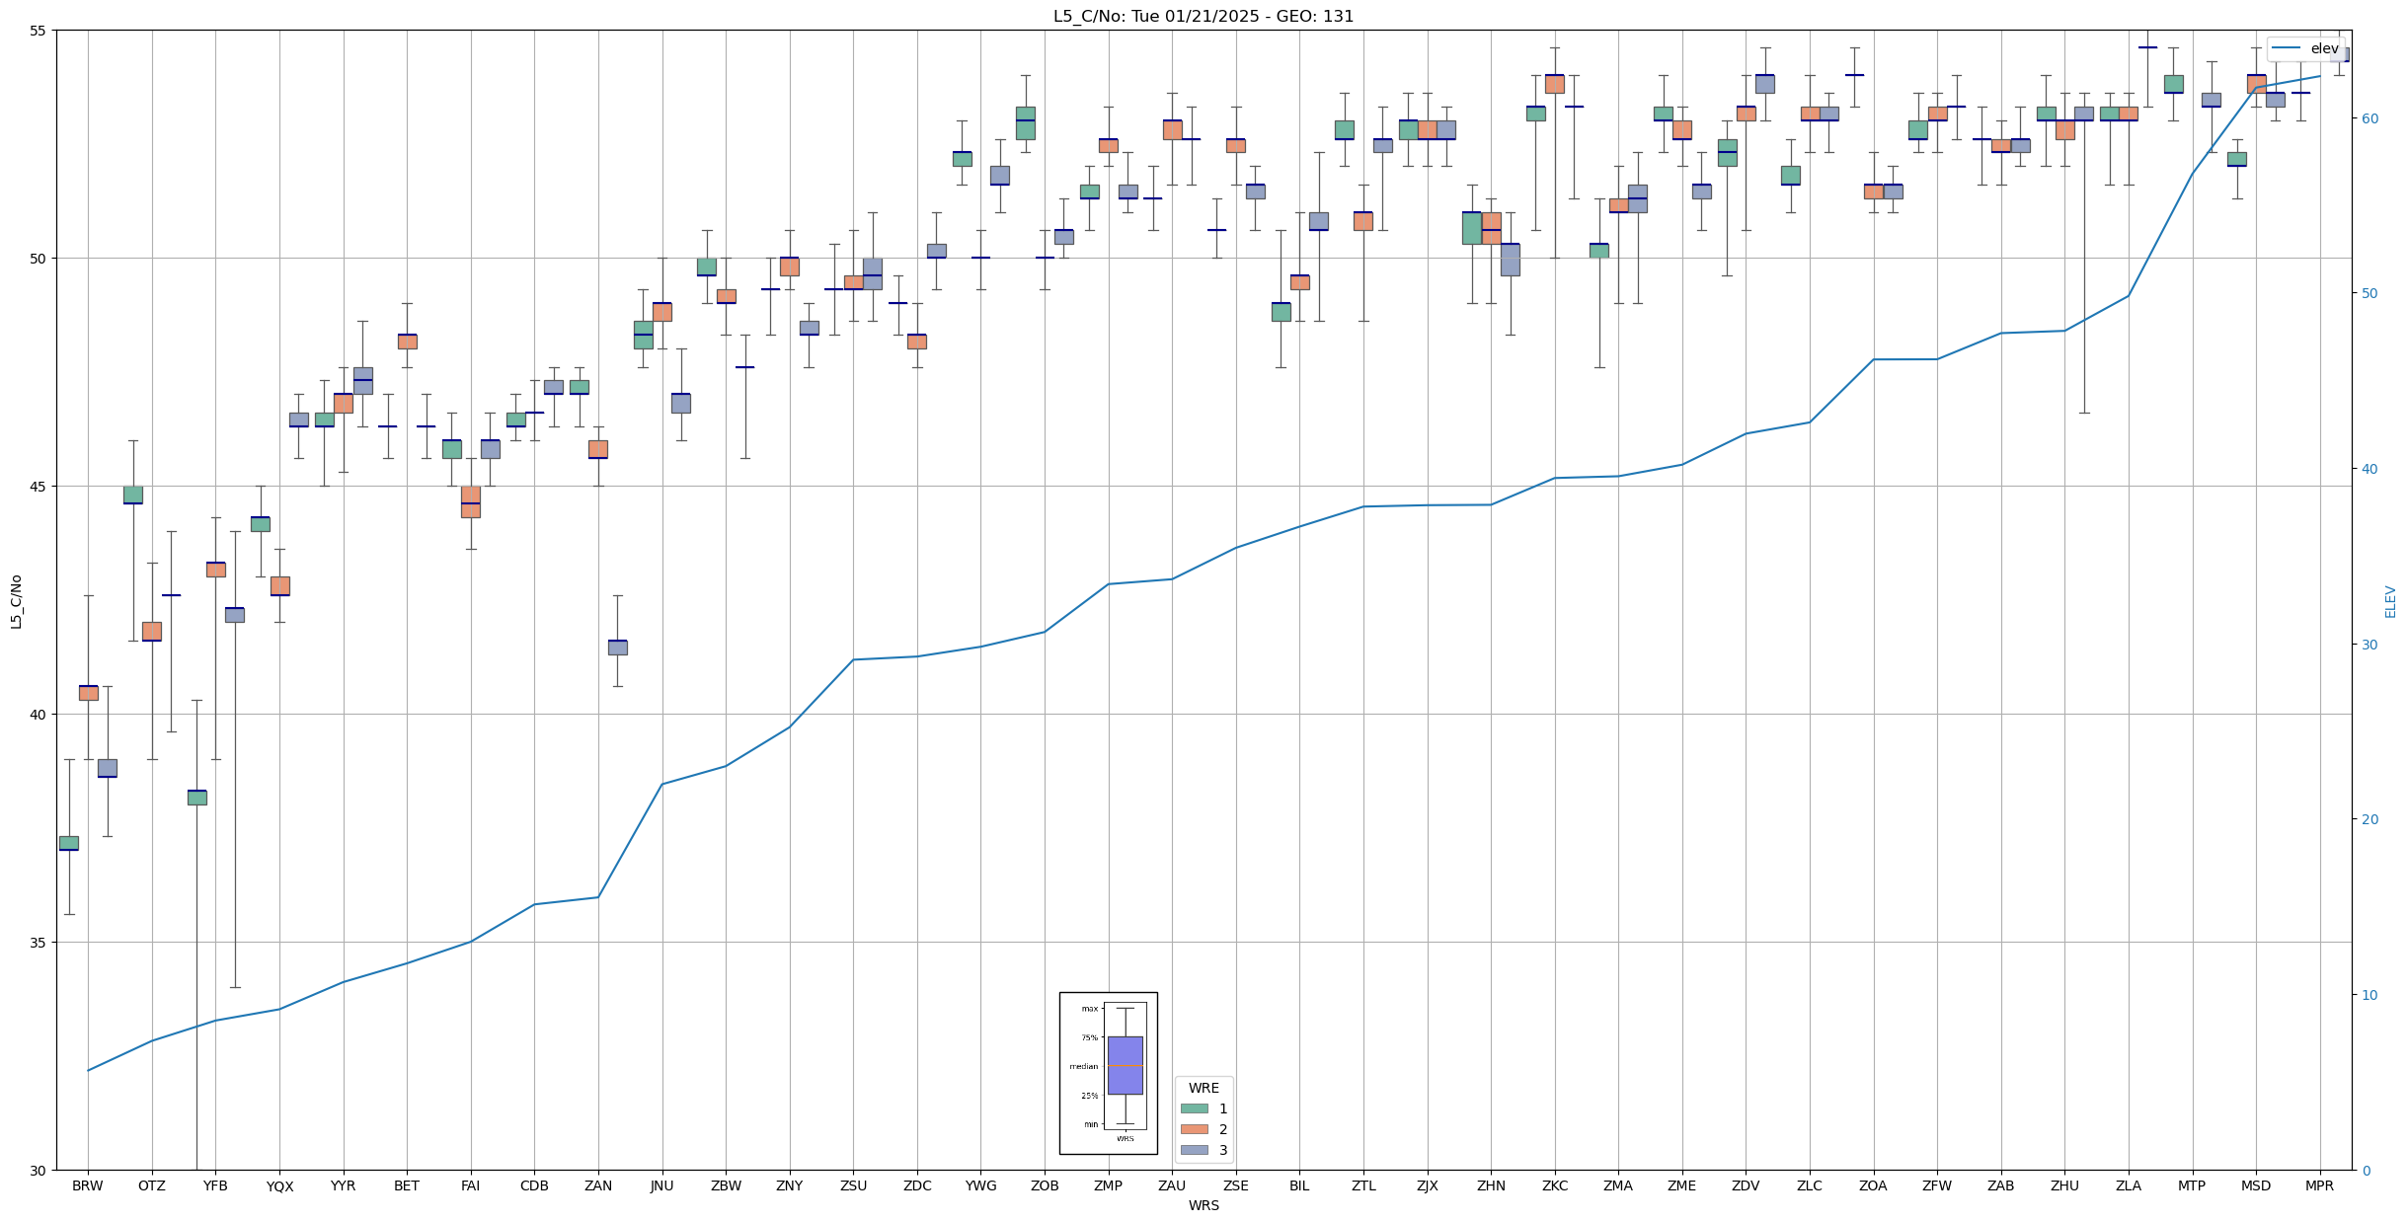
Task: Click the ZAN x-axis tick label
Action: tap(598, 1186)
